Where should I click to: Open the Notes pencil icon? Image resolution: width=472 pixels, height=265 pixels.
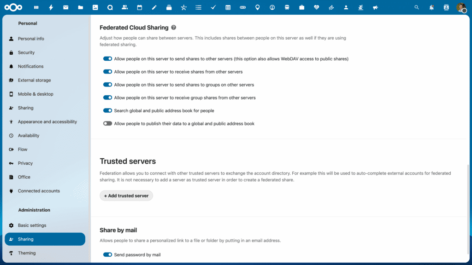point(154,7)
